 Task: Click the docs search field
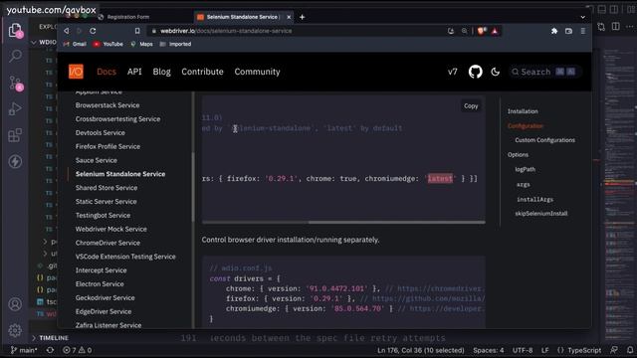(545, 72)
